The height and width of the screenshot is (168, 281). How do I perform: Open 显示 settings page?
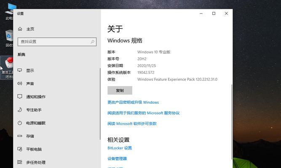coord(30,71)
